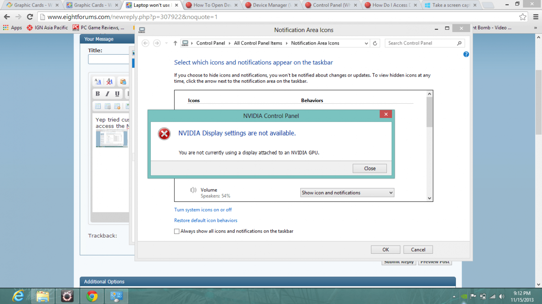The height and width of the screenshot is (304, 542).
Task: Click the computer icon in address bar
Action: 185,43
